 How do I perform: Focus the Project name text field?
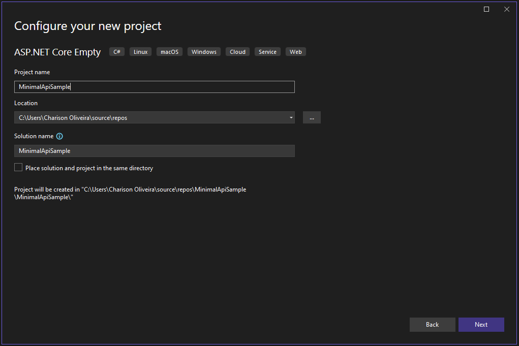154,87
